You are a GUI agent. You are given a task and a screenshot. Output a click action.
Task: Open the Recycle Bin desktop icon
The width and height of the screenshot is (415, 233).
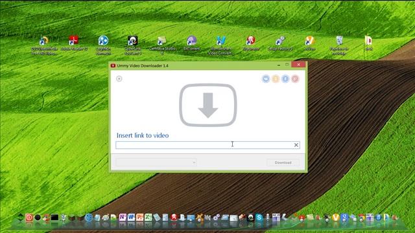339,45
